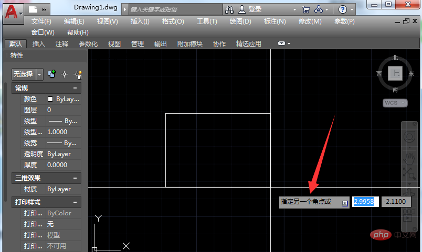422x252 pixels.
Task: Open the Help question mark icon
Action: tap(342, 9)
